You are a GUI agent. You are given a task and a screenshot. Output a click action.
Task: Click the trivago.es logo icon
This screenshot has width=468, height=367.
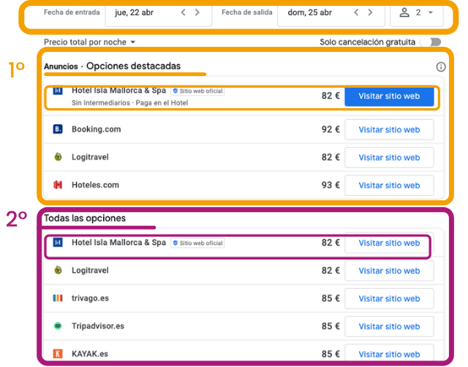tap(58, 298)
